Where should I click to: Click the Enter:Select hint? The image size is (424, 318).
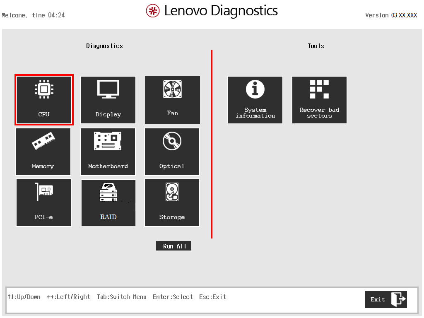(x=173, y=297)
